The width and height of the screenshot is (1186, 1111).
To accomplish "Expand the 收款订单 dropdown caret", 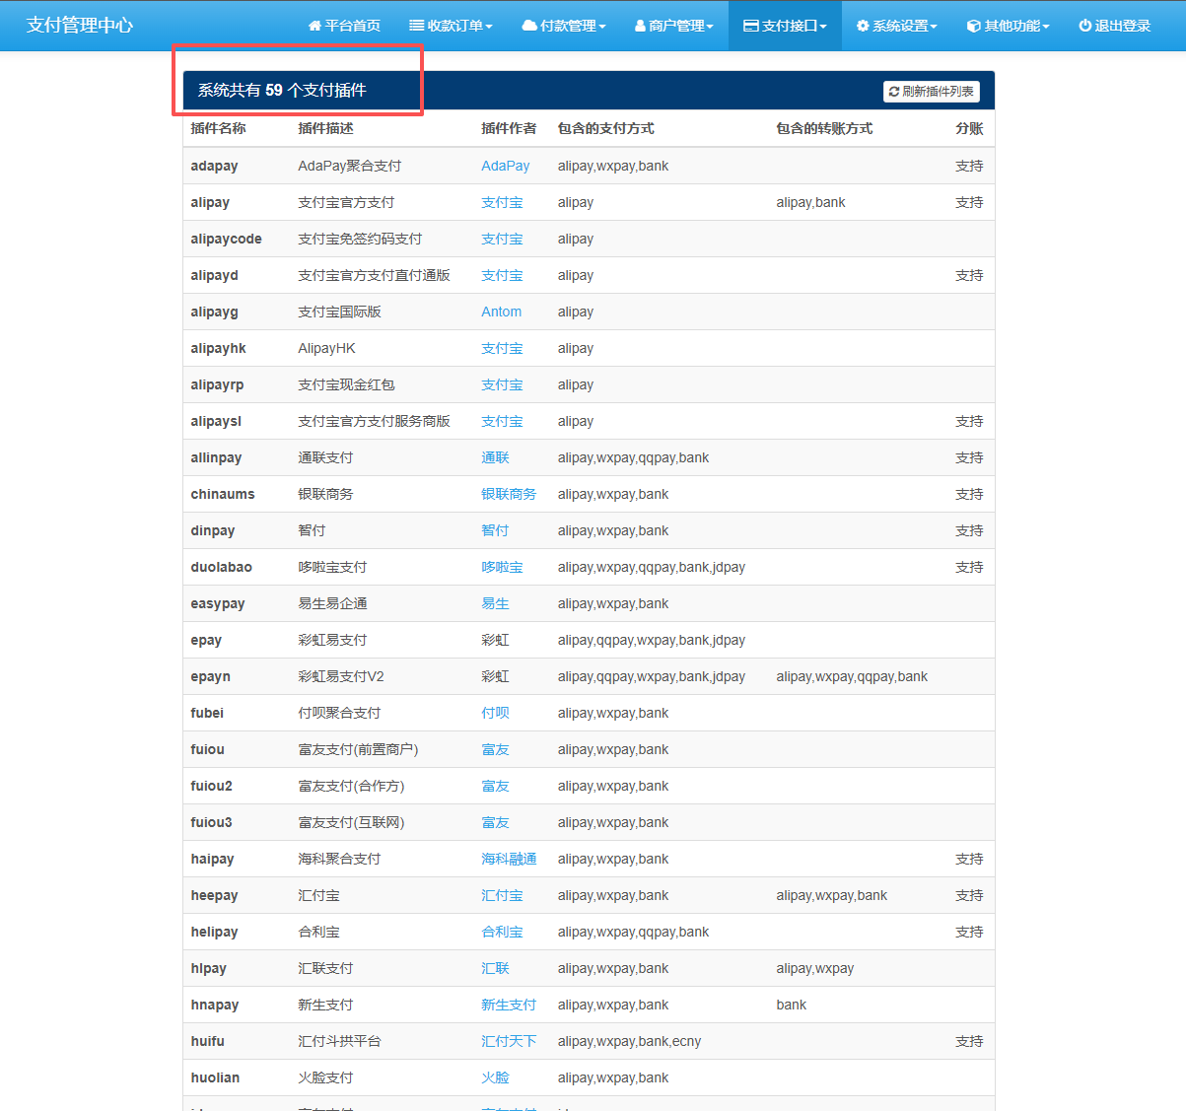I will [489, 27].
